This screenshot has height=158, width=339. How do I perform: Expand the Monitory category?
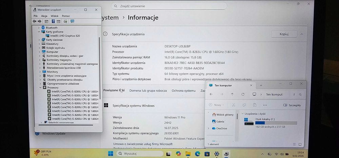[40, 72]
